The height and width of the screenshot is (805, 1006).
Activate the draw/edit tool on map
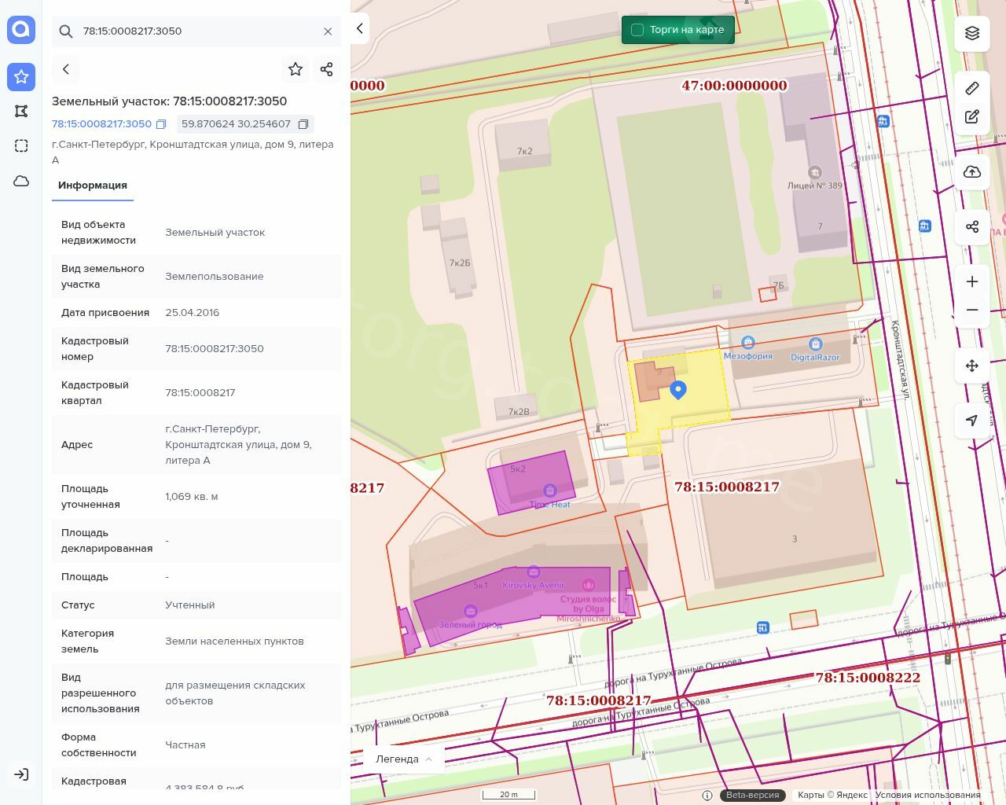(972, 117)
